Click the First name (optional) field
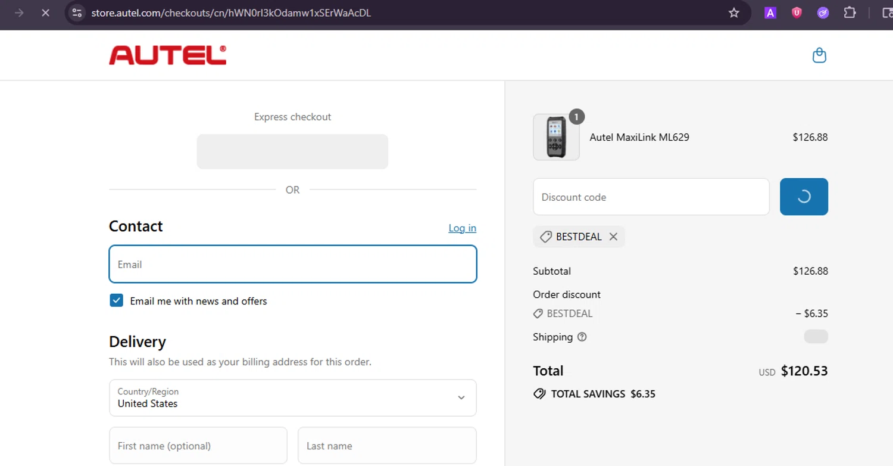 (198, 445)
